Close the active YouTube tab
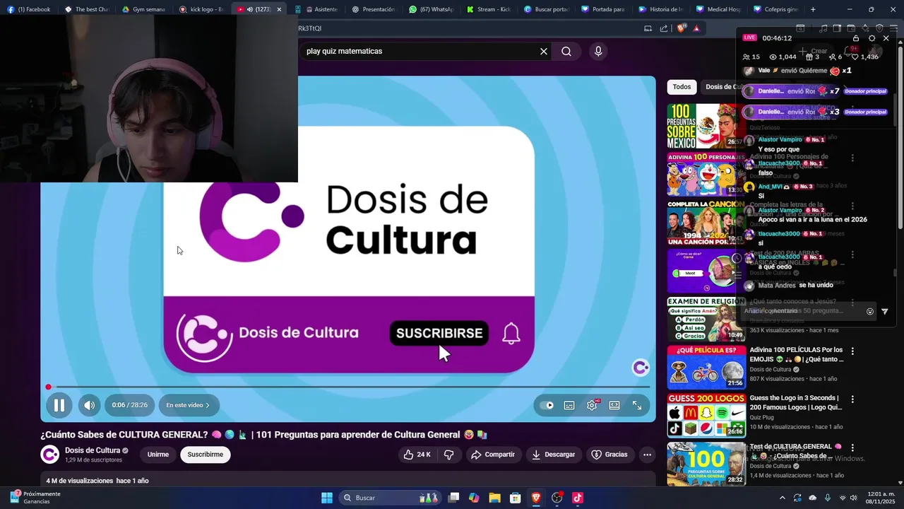Screen dimensions: 904x509 pos(279,9)
